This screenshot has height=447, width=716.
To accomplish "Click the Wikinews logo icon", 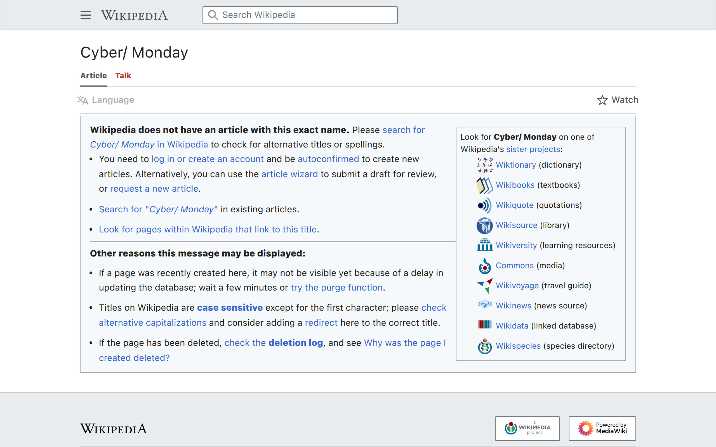I will pyautogui.click(x=485, y=304).
